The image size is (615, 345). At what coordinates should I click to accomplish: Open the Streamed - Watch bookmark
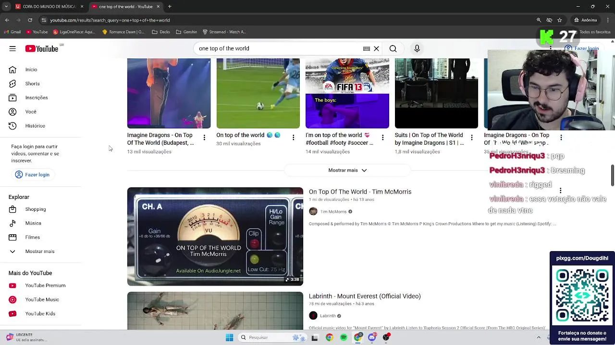click(224, 32)
